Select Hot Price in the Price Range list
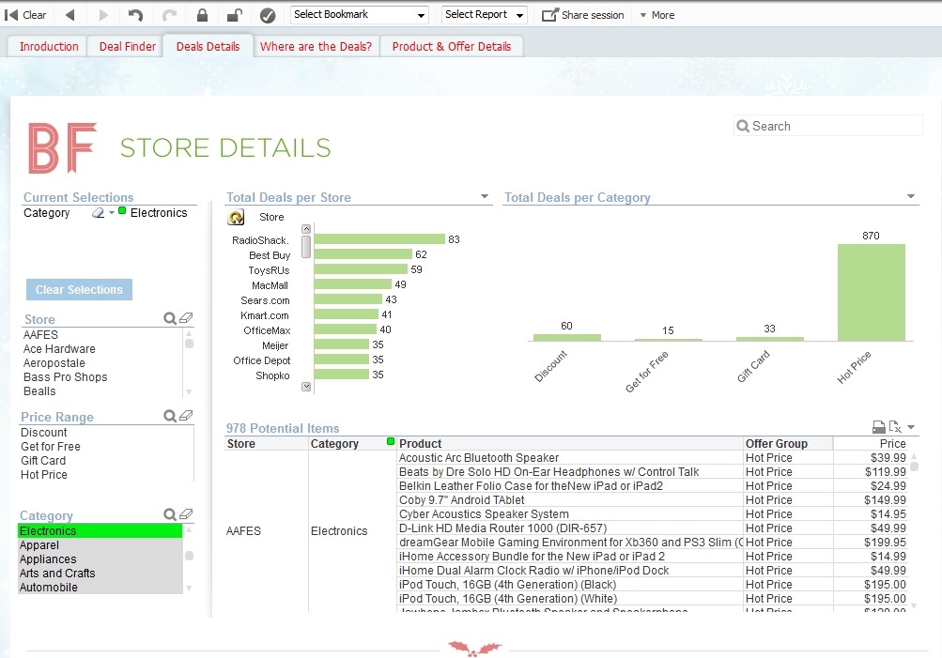This screenshot has height=658, width=942. tap(106, 475)
